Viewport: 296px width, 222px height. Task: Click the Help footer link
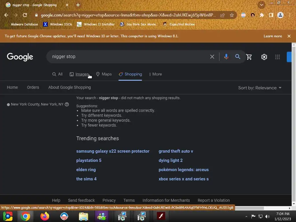point(56,200)
